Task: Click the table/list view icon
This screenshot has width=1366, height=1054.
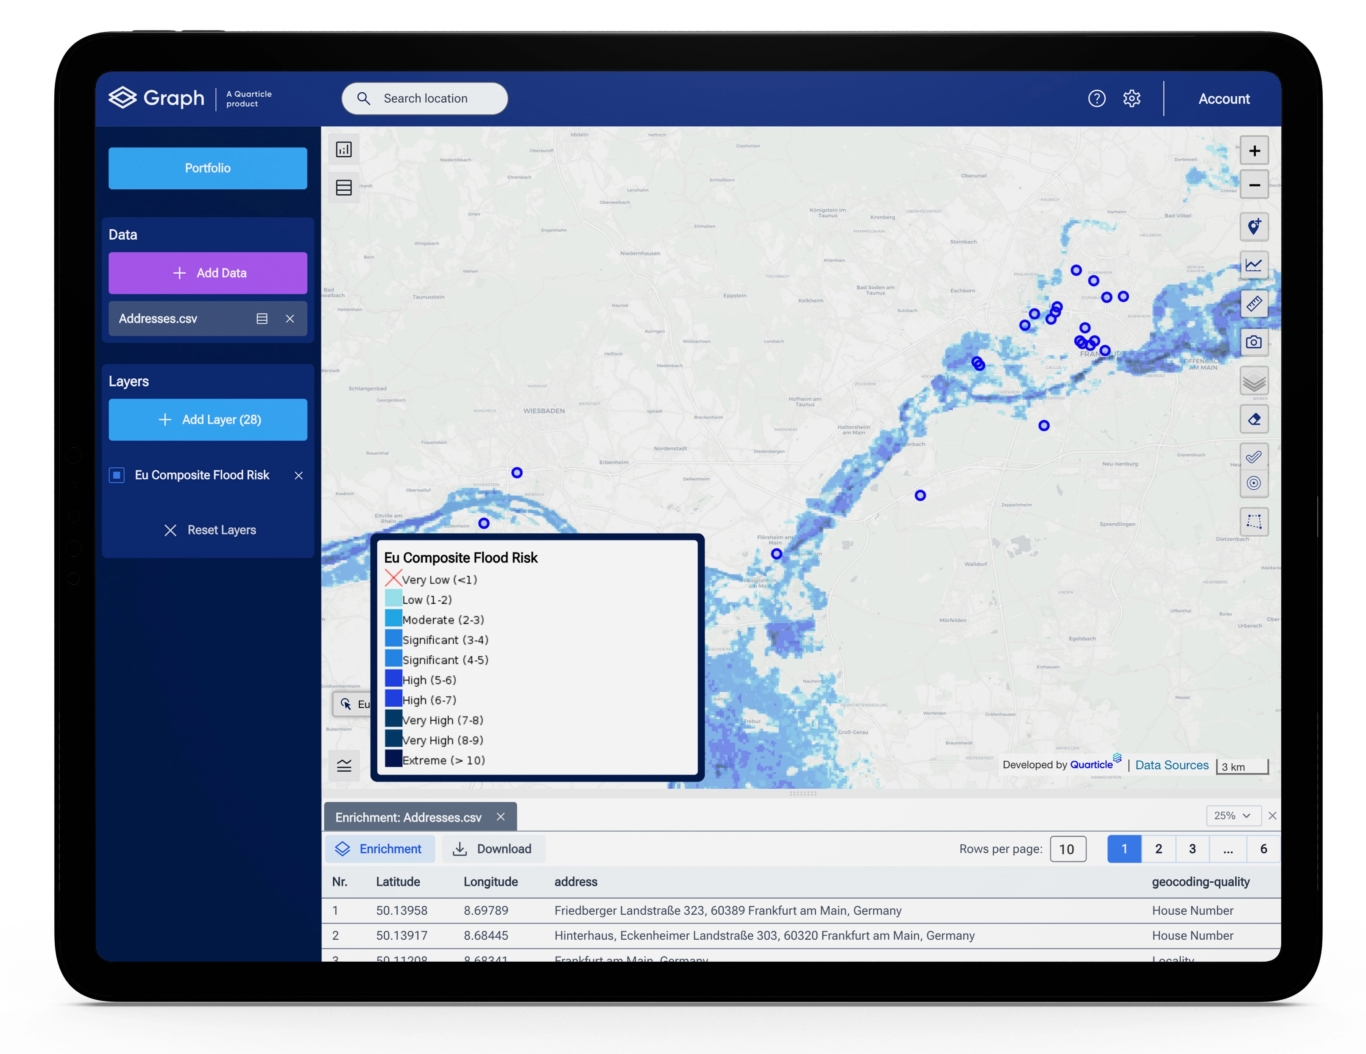Action: pyautogui.click(x=345, y=187)
